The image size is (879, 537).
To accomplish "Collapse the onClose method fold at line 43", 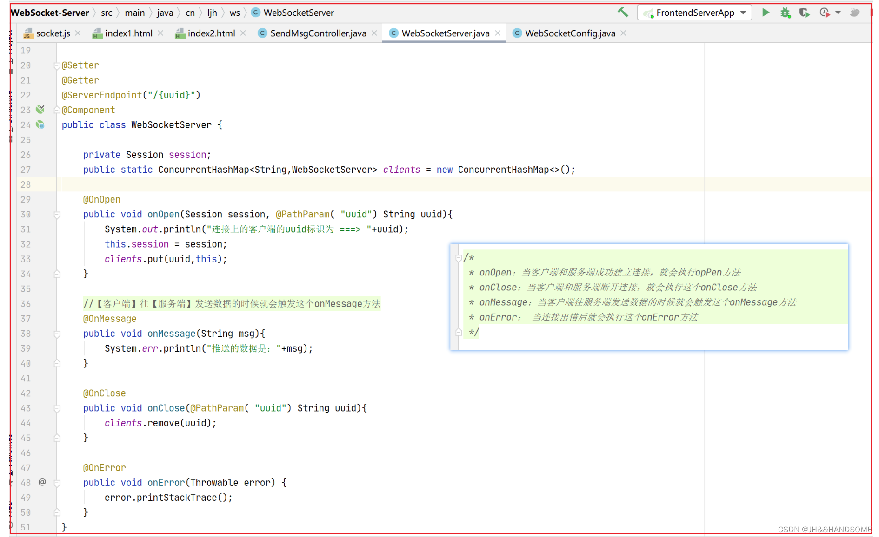I will (x=57, y=408).
